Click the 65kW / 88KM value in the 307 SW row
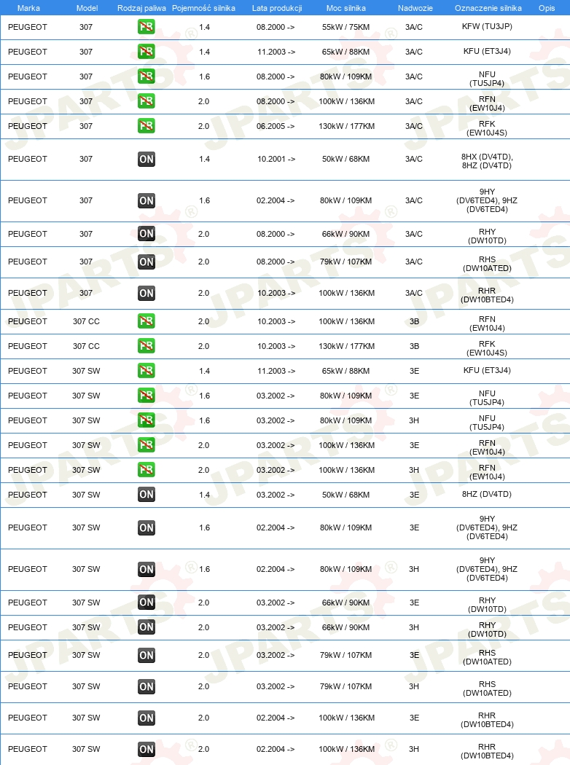 point(345,372)
